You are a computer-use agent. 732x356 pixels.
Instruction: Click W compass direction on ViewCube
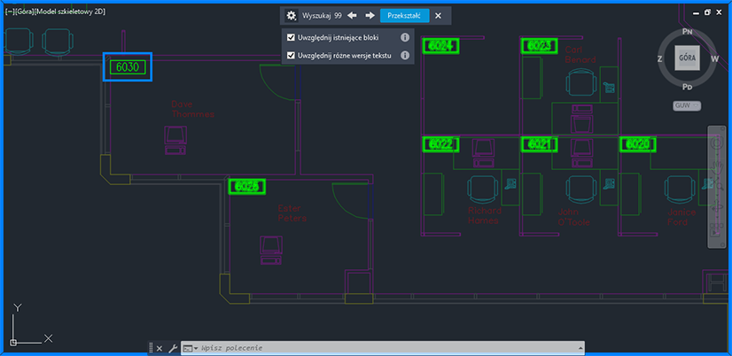click(x=715, y=58)
